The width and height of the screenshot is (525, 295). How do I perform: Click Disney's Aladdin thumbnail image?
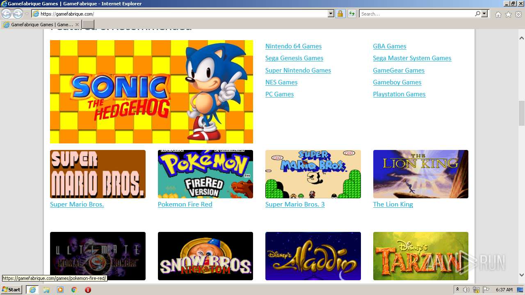click(x=313, y=256)
